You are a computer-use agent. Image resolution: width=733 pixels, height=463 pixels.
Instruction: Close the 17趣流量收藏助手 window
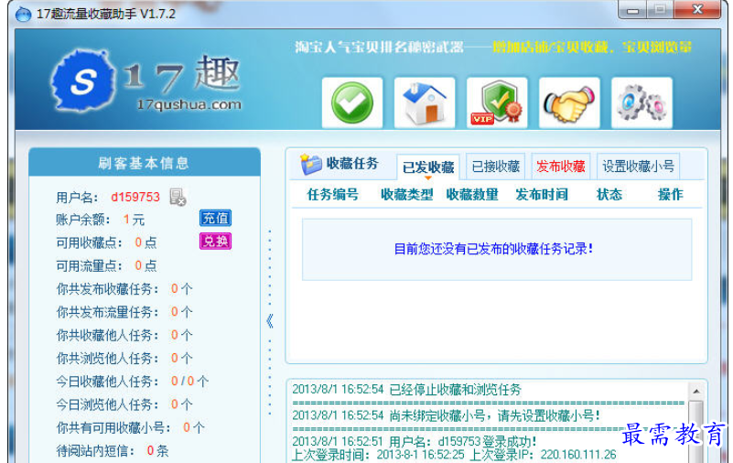[697, 10]
